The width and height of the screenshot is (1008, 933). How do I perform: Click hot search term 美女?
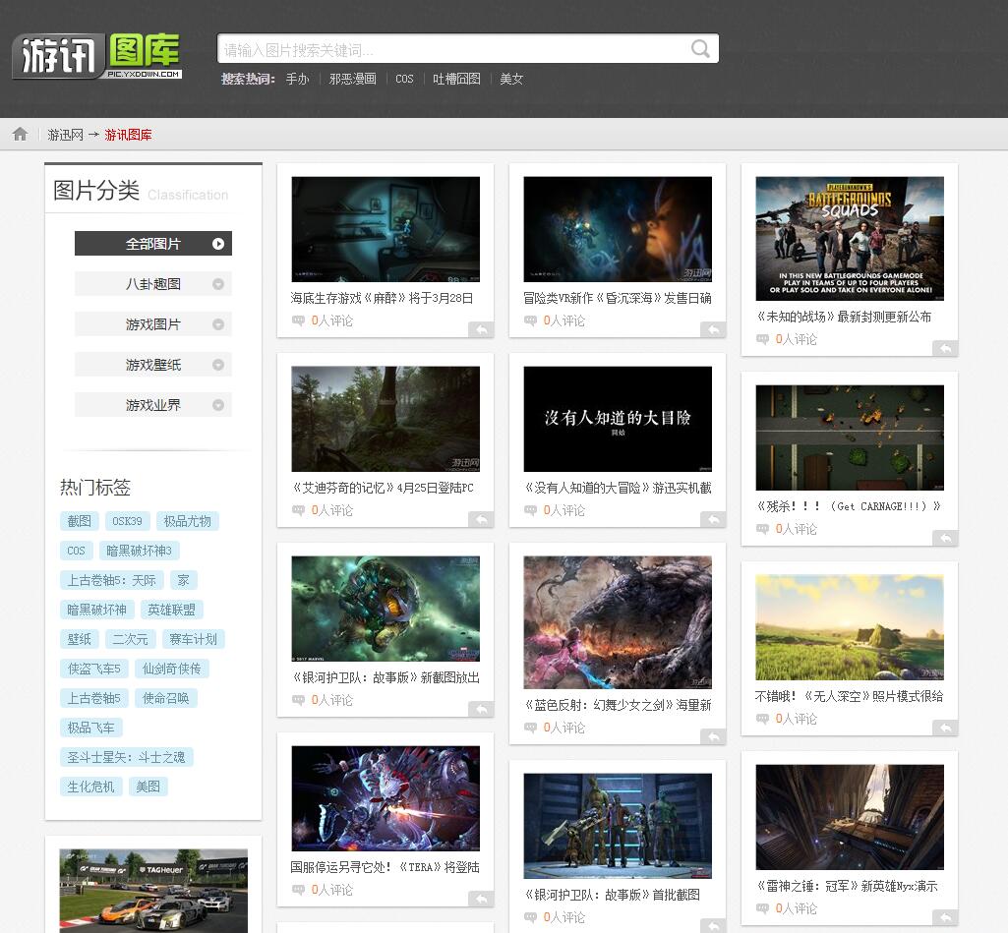point(511,79)
